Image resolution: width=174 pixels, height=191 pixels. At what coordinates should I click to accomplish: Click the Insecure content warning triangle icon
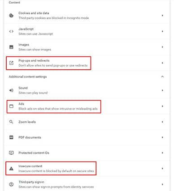click(x=11, y=169)
